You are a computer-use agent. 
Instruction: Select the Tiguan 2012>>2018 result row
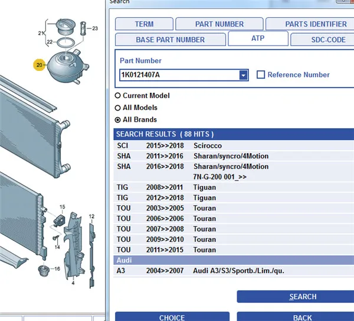click(x=234, y=197)
